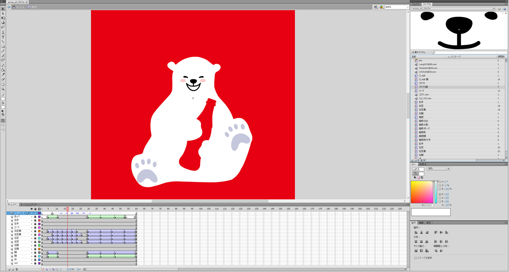
Task: Click the back arrow beside シーン 1
Action: pyautogui.click(x=9, y=7)
